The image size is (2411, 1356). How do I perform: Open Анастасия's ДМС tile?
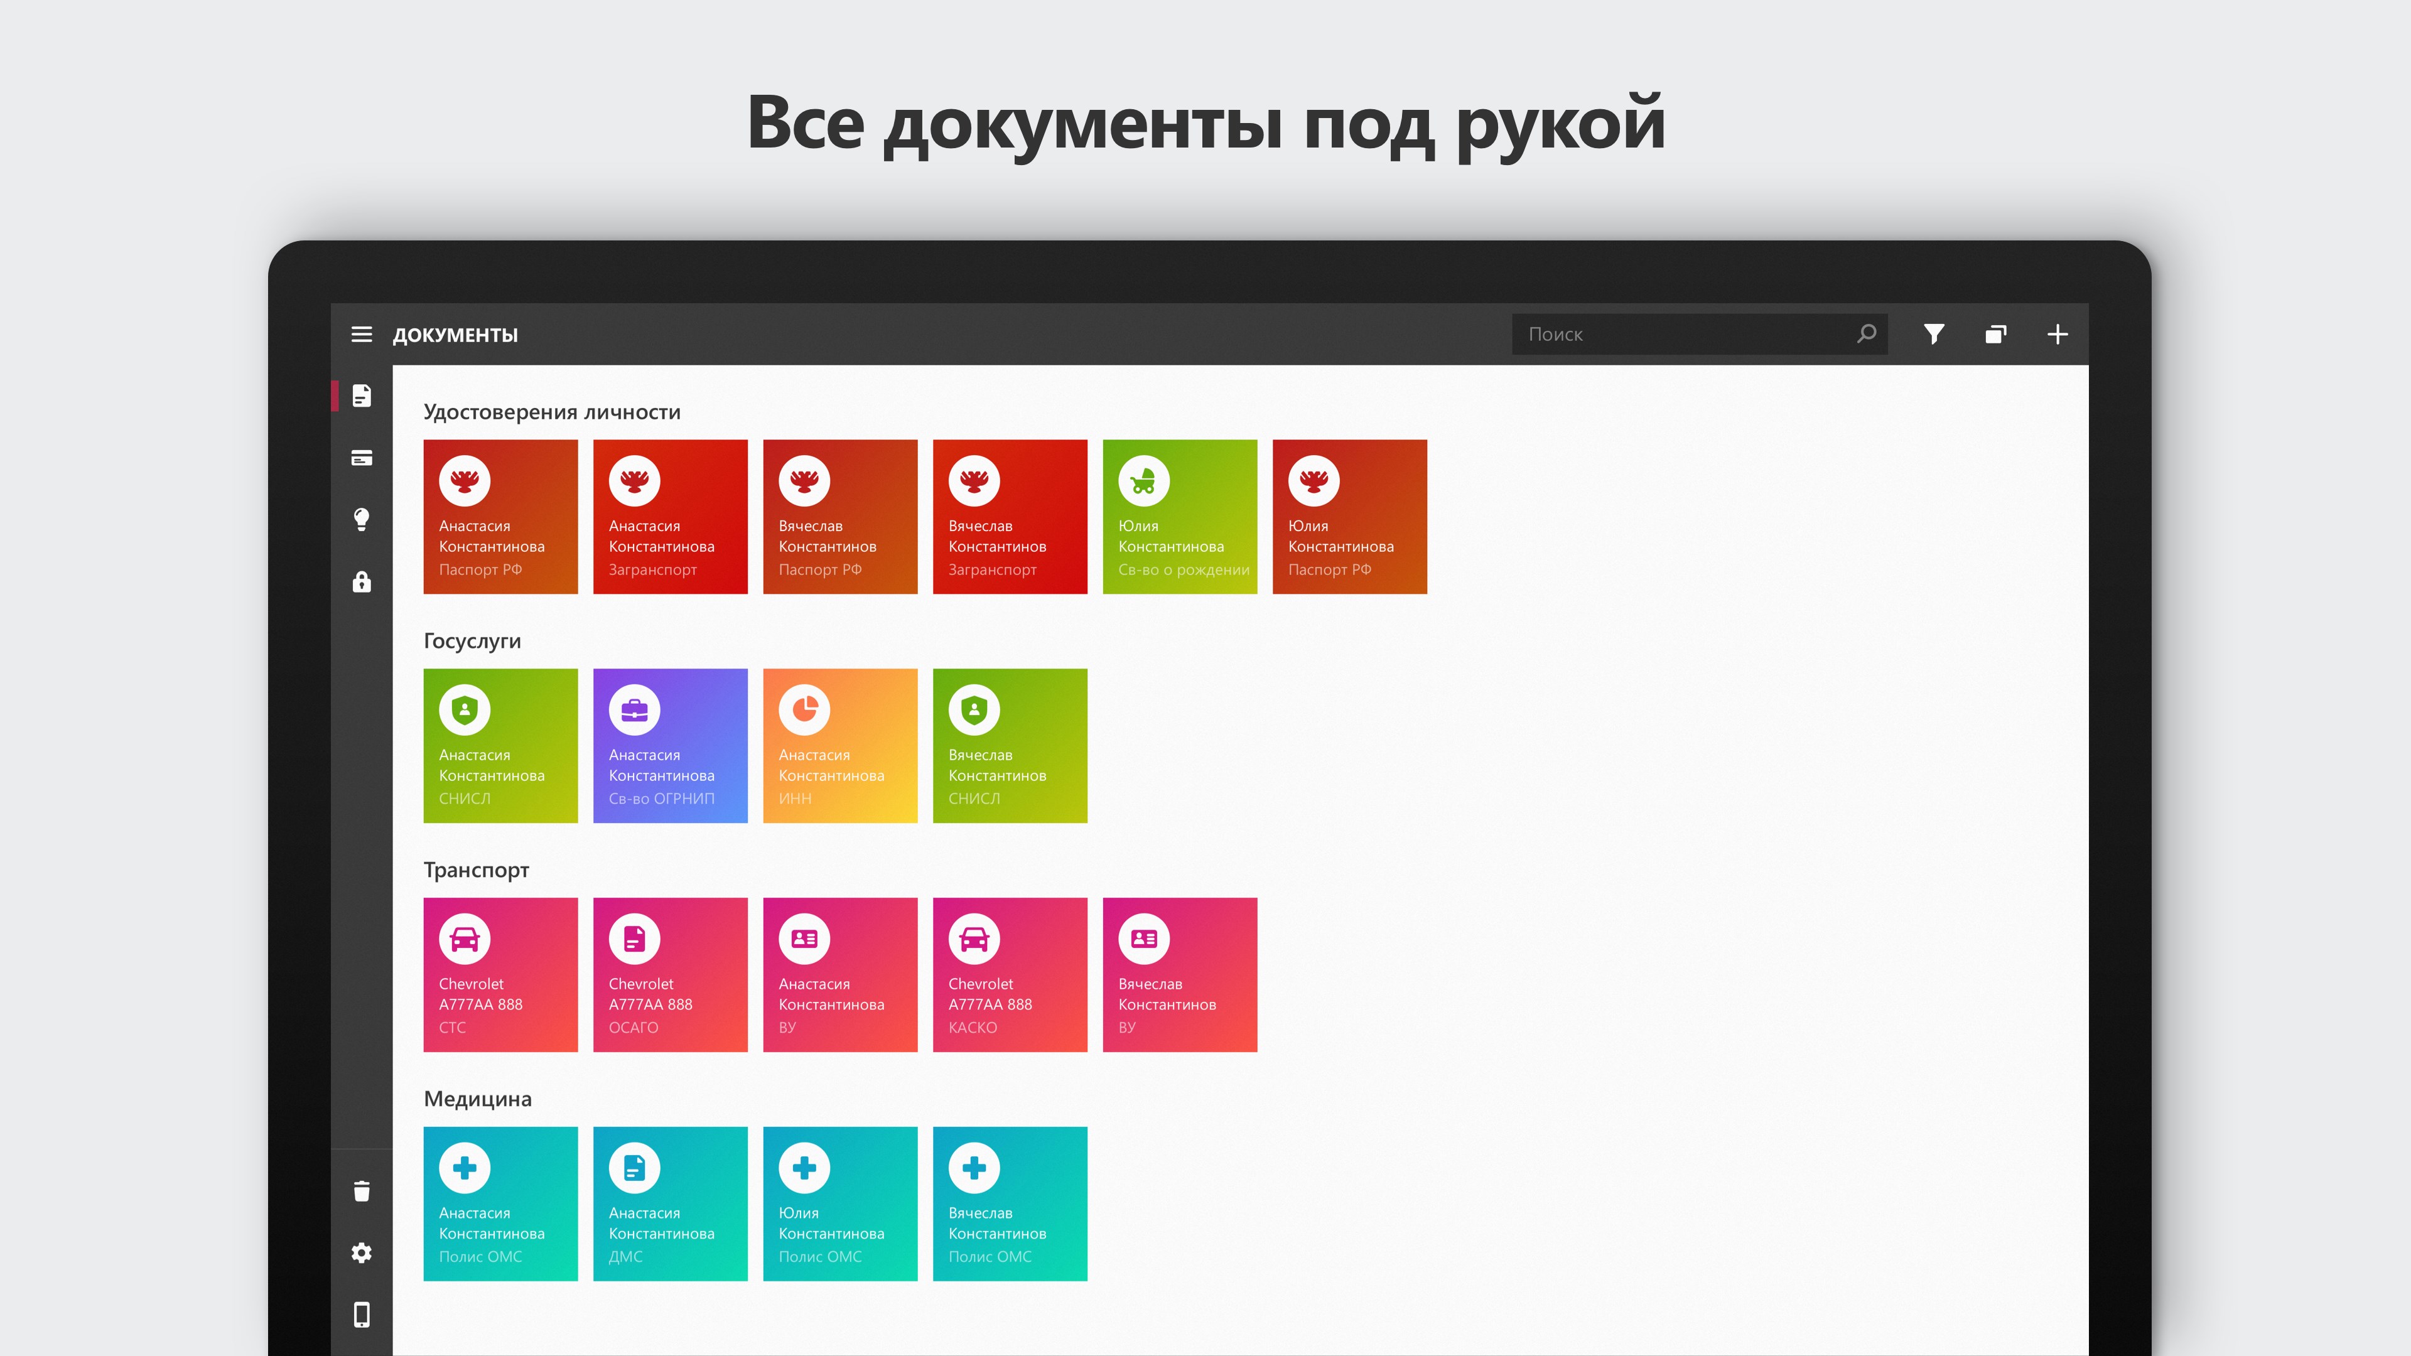[670, 1203]
